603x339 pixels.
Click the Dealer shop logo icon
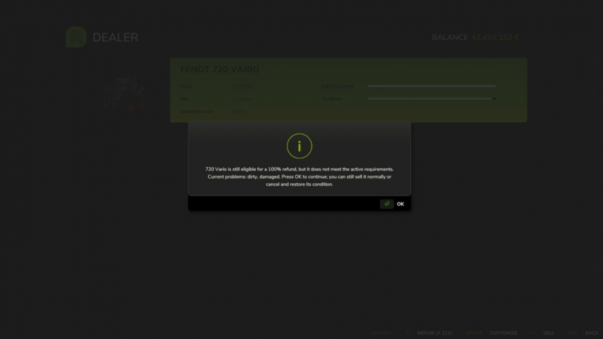(x=76, y=37)
